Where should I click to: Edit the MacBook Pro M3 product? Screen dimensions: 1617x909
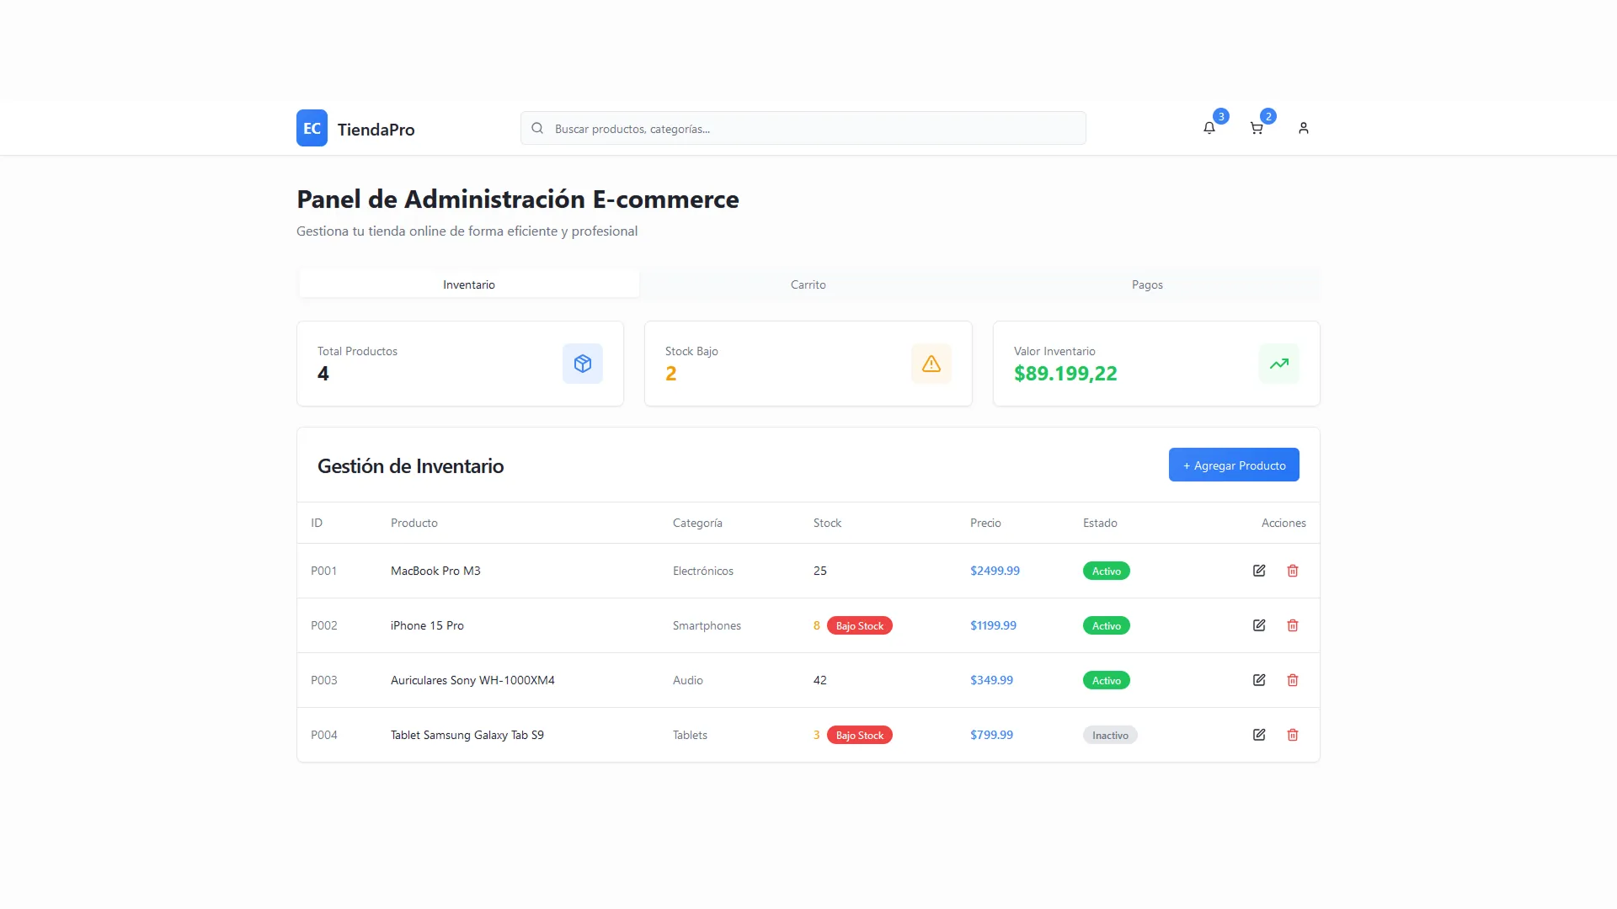[x=1259, y=571]
